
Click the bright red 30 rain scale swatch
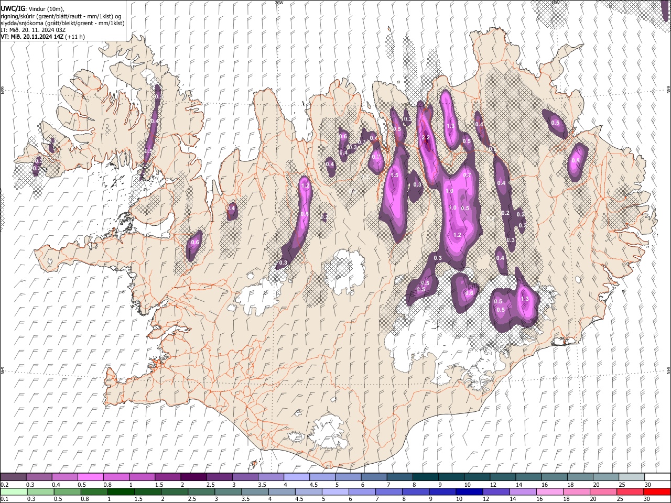(x=657, y=492)
